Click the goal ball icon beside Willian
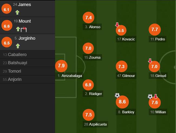This screenshot has width=176, height=133. (x=150, y=97)
